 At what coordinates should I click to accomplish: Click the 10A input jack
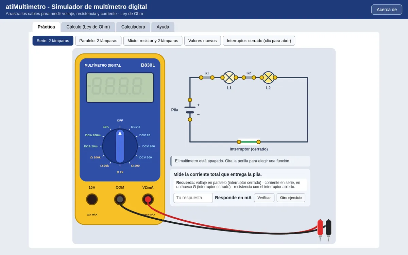(92, 200)
